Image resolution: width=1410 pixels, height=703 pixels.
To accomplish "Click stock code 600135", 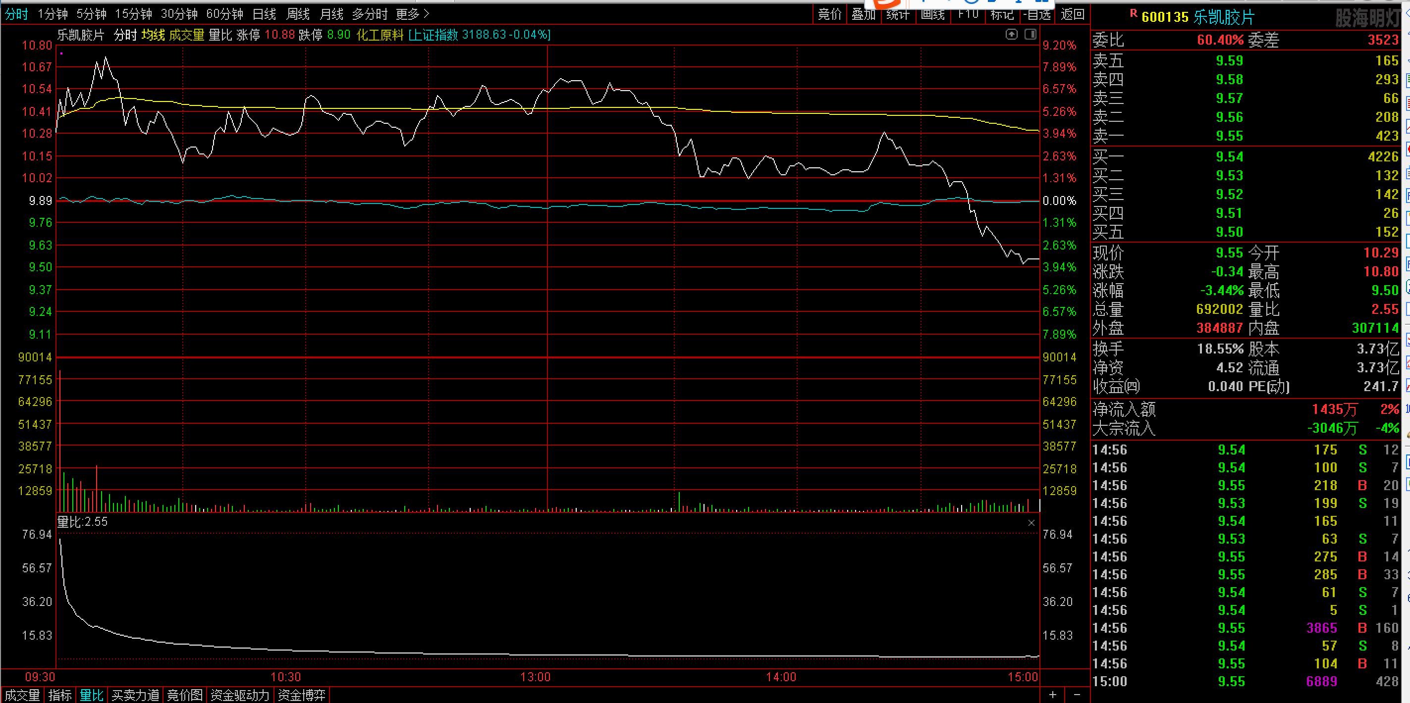I will (1165, 17).
